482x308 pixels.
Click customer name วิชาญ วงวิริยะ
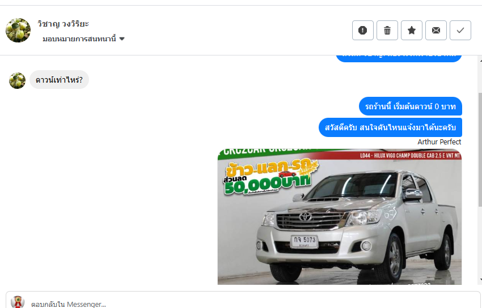pyautogui.click(x=63, y=24)
